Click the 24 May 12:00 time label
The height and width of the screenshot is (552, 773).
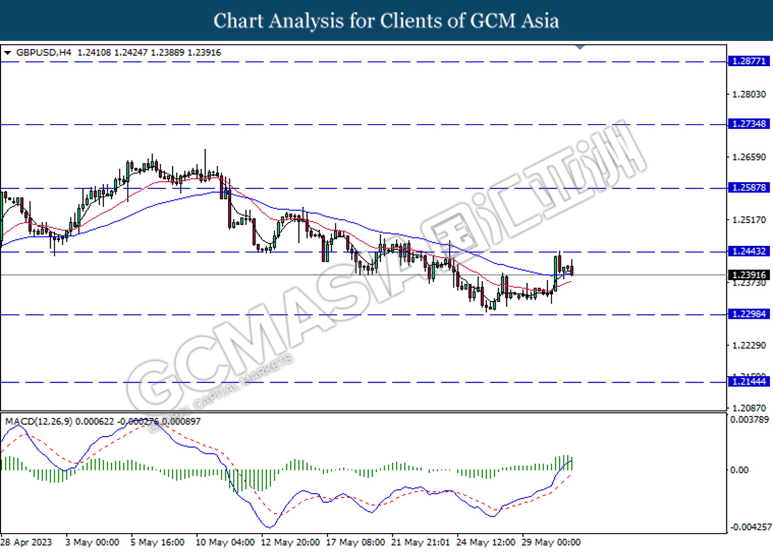486,542
